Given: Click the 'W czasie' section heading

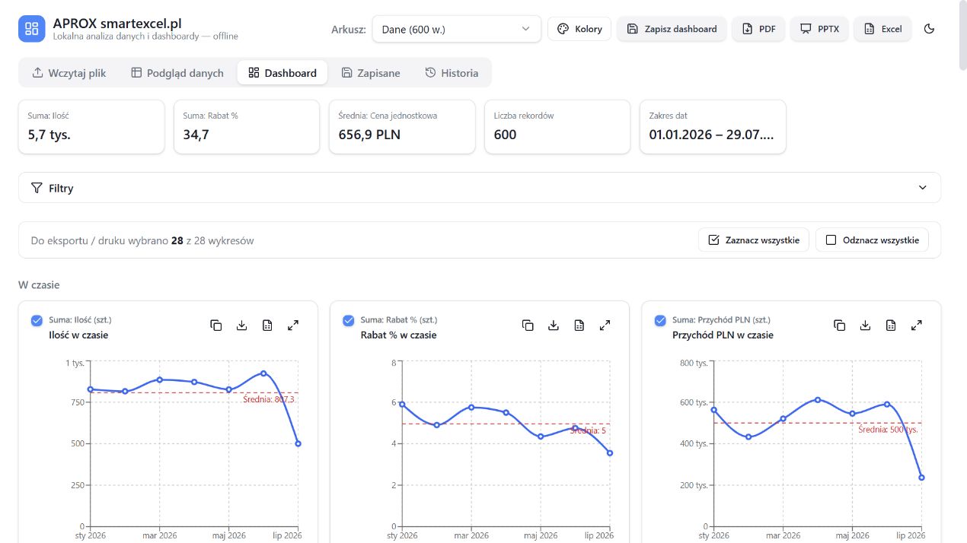Looking at the screenshot, I should 39,284.
